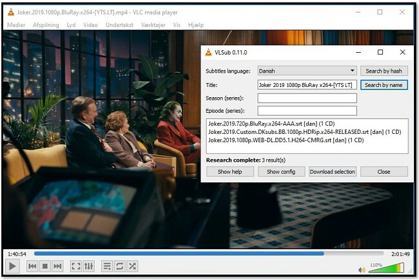
Task: Open the Vis menu
Action: (177, 25)
